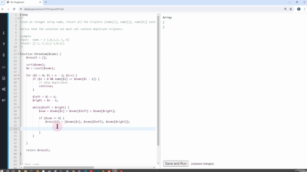Click the editor scroll down arrow
The width and height of the screenshot is (307, 172).
tap(158, 163)
